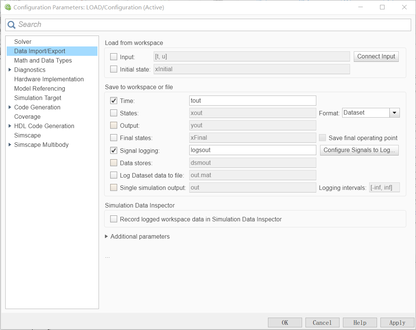Click the Simulink gear icon in title bar

pos(7,7)
